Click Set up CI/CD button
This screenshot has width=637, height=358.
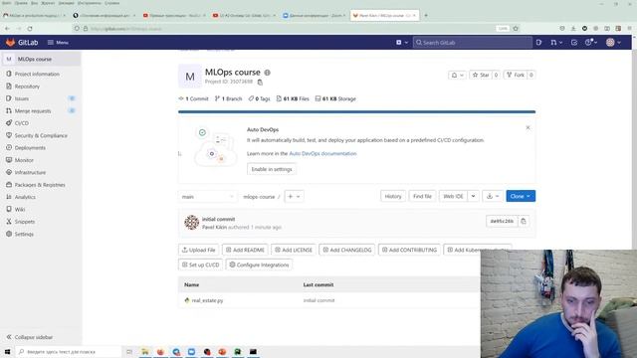(x=200, y=265)
